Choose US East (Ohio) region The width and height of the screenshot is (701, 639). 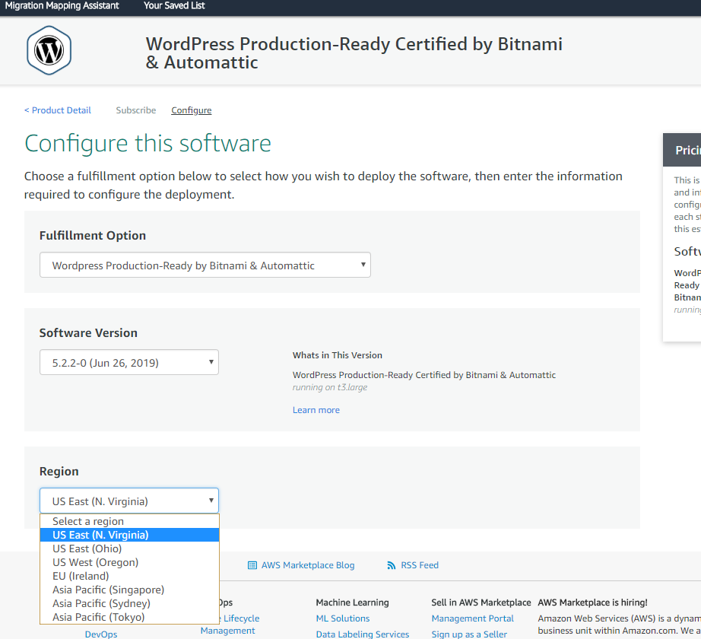(130, 548)
